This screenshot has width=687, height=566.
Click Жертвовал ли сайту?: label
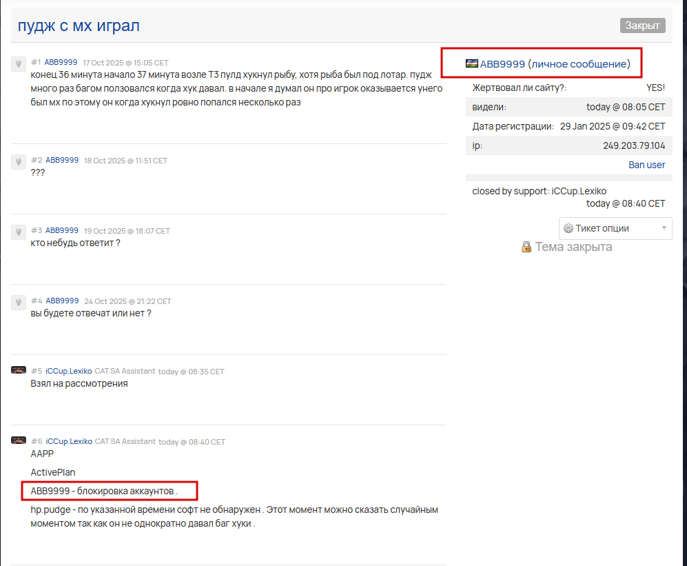(520, 88)
